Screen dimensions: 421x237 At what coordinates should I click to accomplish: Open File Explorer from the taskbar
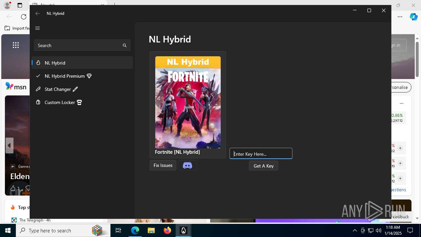151,230
